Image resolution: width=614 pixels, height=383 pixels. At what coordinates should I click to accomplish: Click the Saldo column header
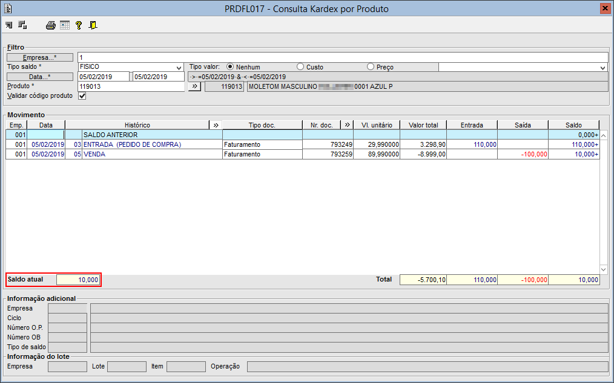tap(573, 125)
